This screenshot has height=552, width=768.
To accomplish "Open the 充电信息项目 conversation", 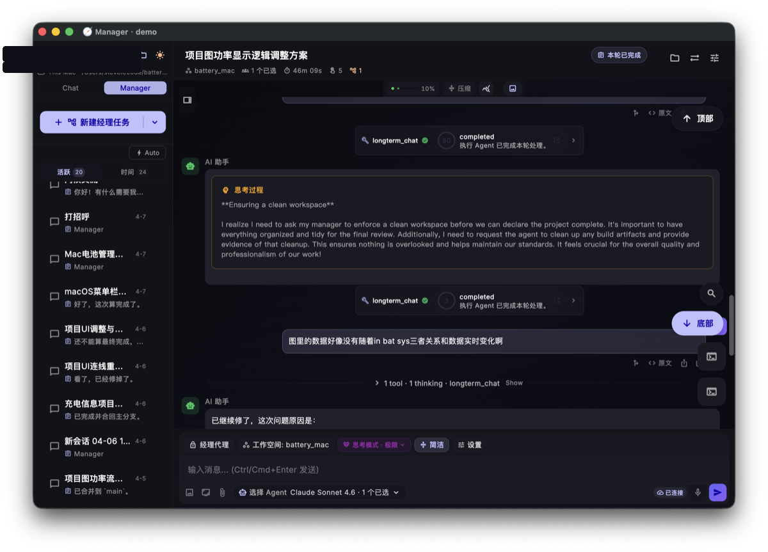I will [x=102, y=409].
